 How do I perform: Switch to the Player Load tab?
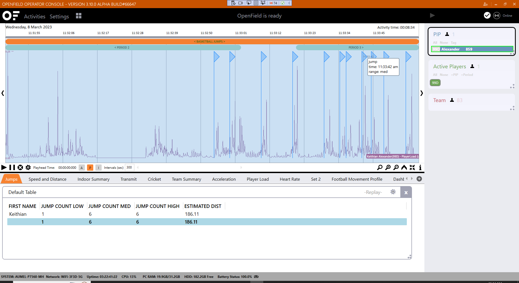[258, 179]
